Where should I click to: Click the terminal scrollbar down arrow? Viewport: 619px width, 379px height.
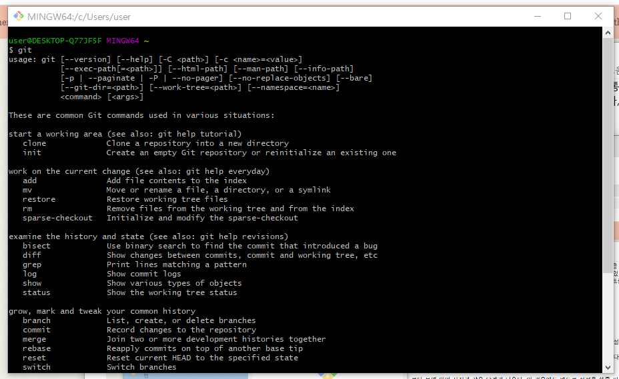tap(608, 367)
